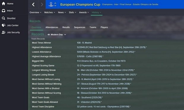Click the competition trophy logo
The height and width of the screenshot is (110, 184).
51,4
